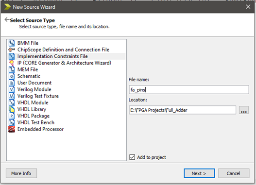Click the User Document icon
This screenshot has width=256, height=185.
[12, 83]
